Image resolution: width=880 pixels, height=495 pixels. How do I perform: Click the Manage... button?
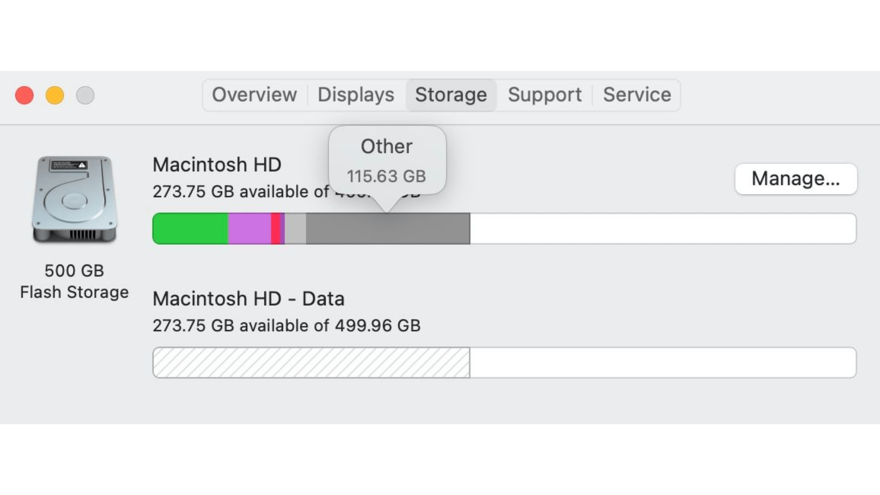click(796, 179)
